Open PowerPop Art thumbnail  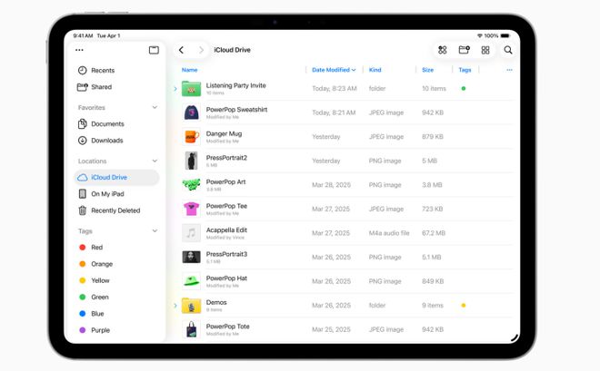[x=191, y=185]
